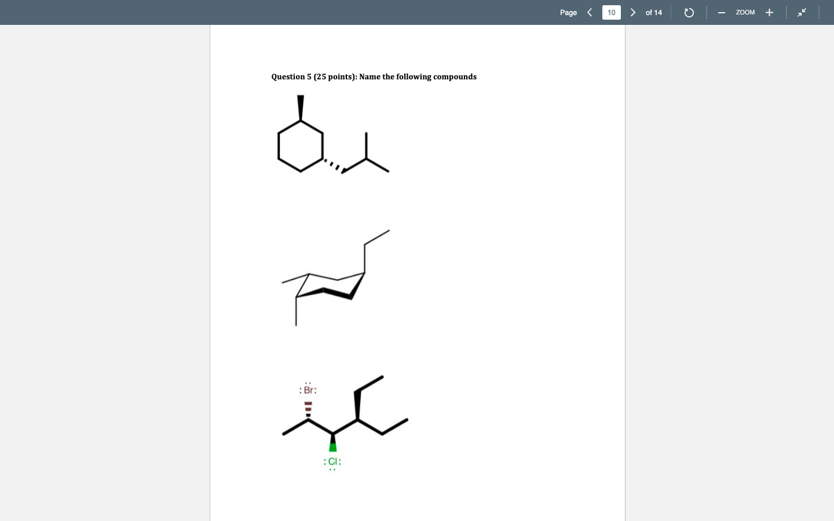Click the page number input showing 10
The width and height of the screenshot is (834, 521).
[612, 12]
